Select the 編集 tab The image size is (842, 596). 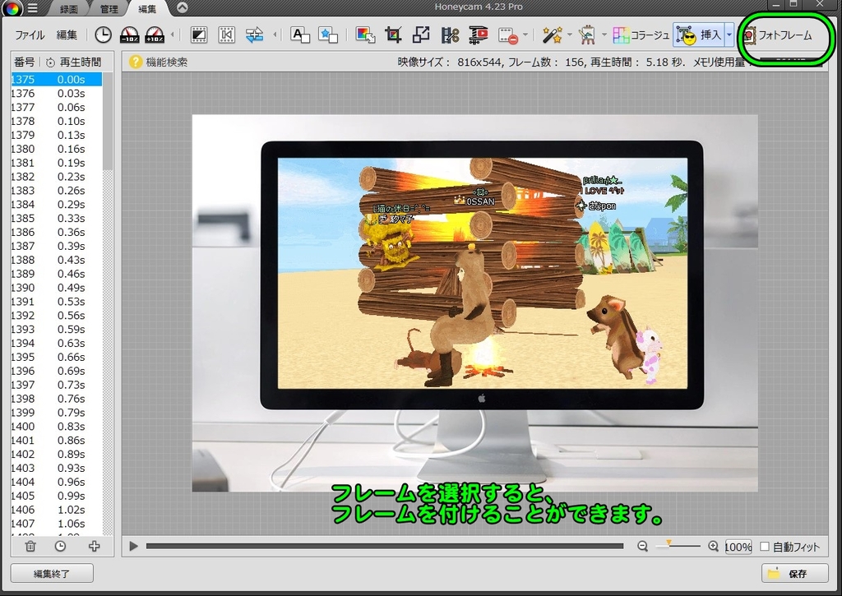click(x=147, y=8)
